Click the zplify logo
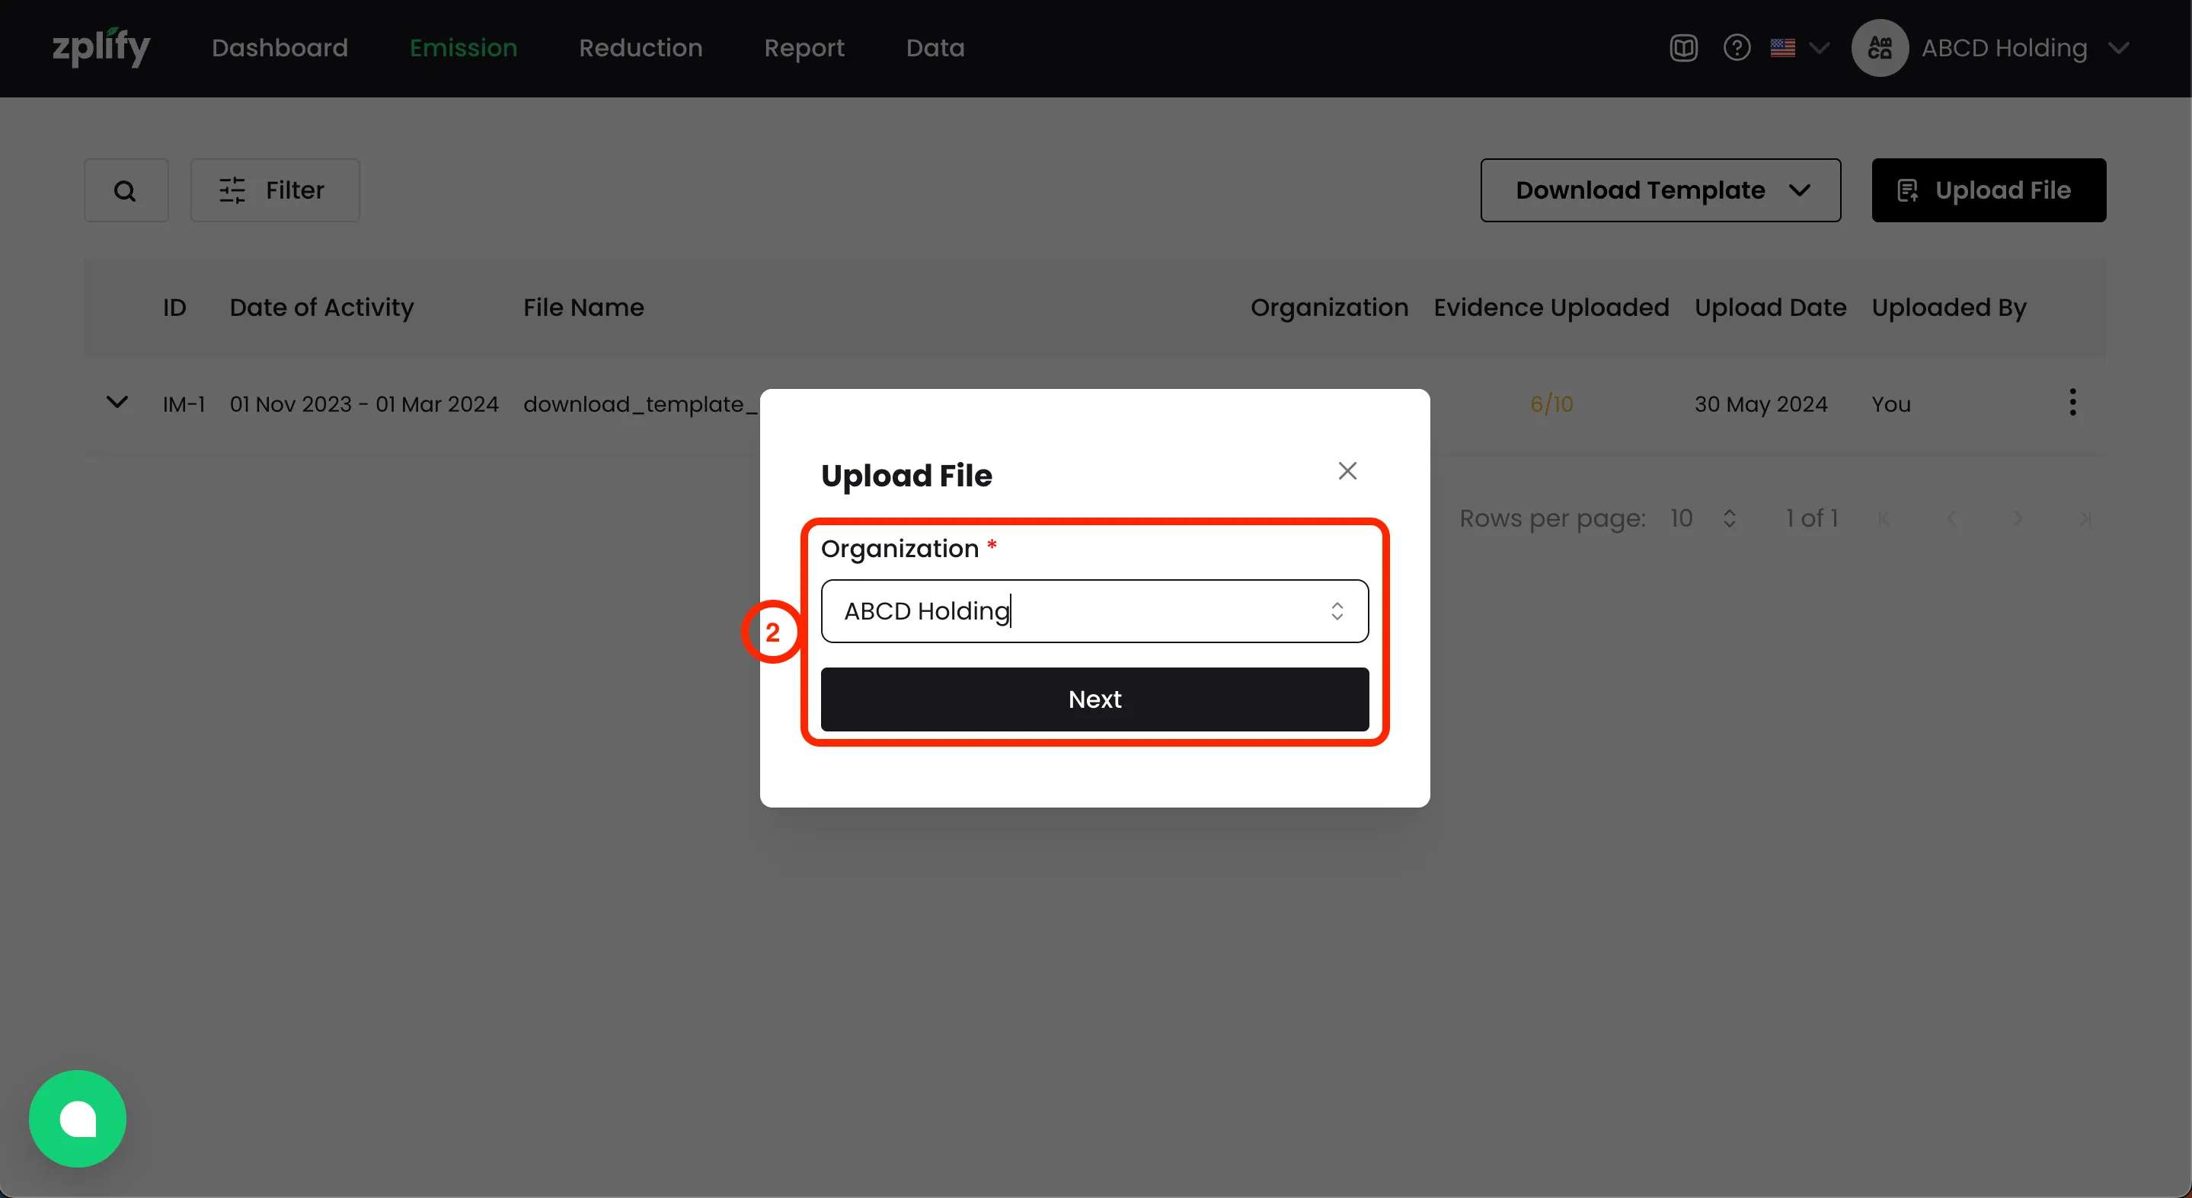 [x=101, y=48]
